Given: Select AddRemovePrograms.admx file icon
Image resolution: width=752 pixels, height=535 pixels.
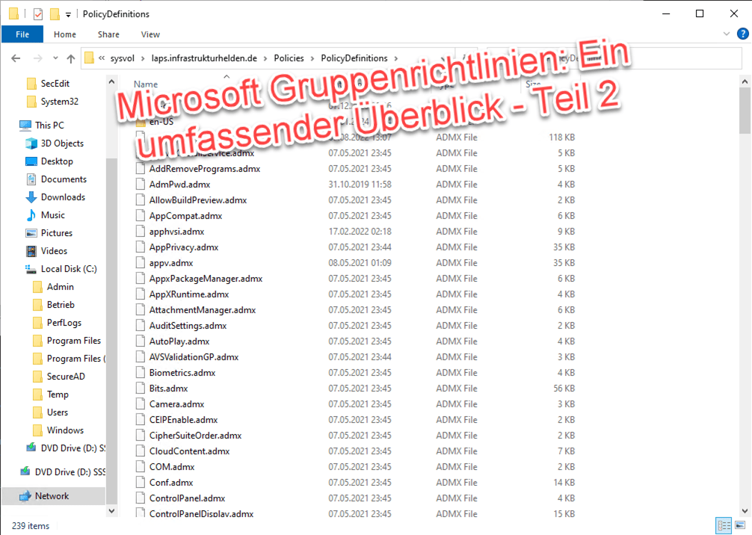Looking at the screenshot, I should pos(140,169).
